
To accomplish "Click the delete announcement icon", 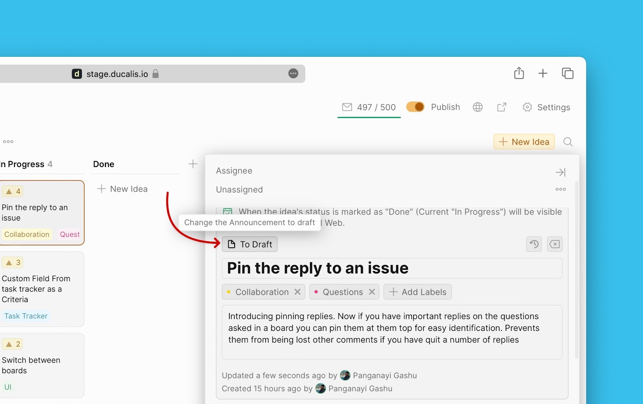I will (555, 244).
